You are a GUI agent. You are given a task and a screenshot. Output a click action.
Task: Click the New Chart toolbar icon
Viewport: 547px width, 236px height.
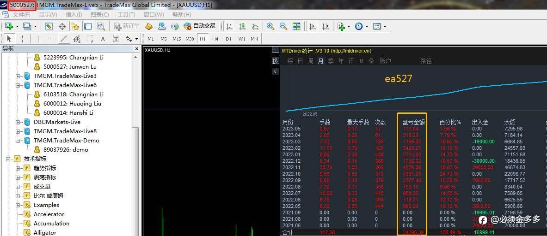pyautogui.click(x=9, y=26)
